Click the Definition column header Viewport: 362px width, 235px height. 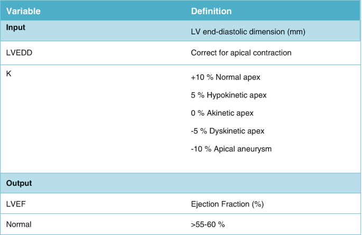[211, 11]
